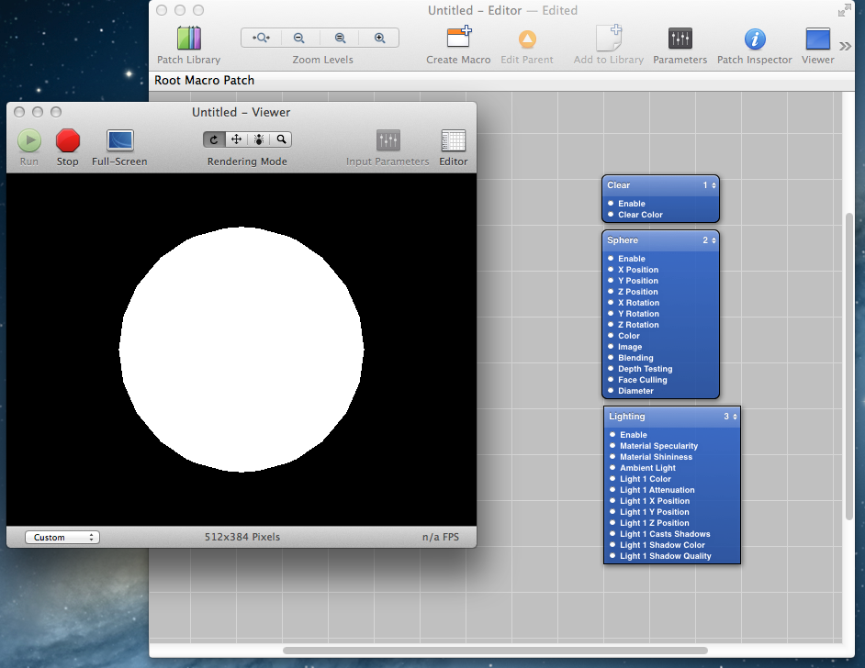Stop rendering with the Stop button
The width and height of the screenshot is (865, 668).
(x=68, y=140)
